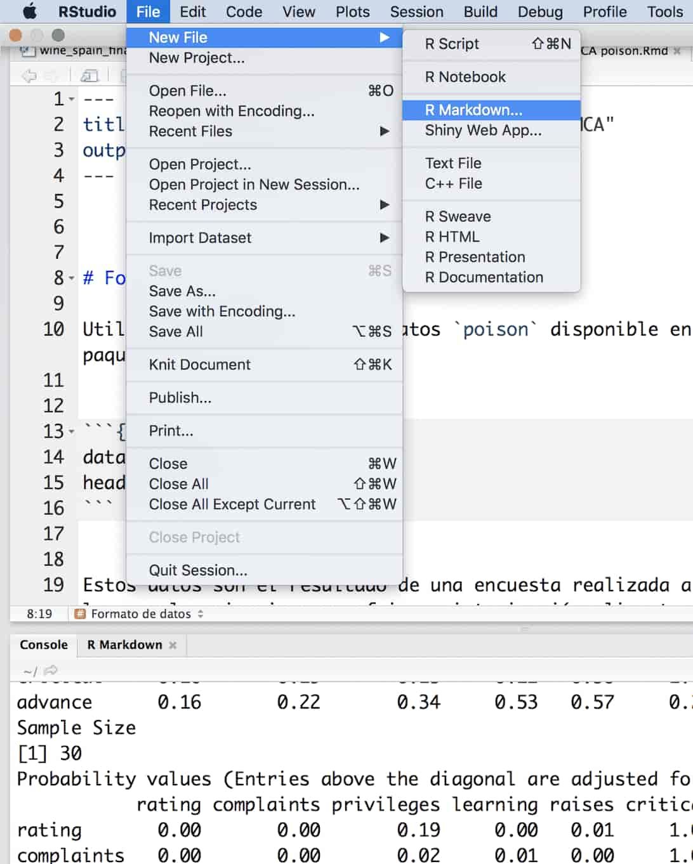Expand the New File submenu
The image size is (693, 864).
coord(265,37)
